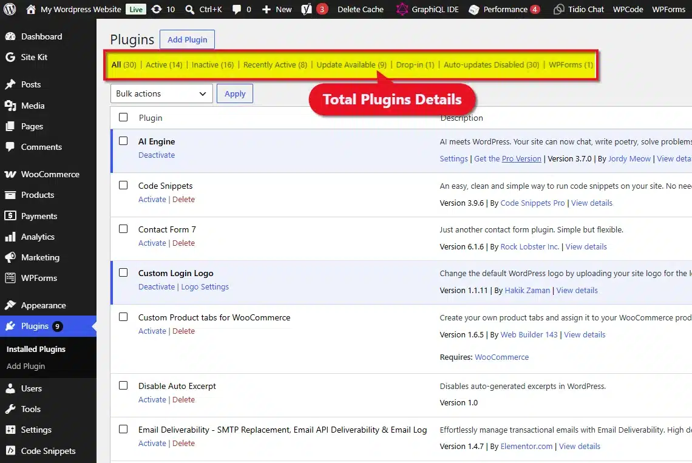Click the Posts pushpin icon

(10, 84)
